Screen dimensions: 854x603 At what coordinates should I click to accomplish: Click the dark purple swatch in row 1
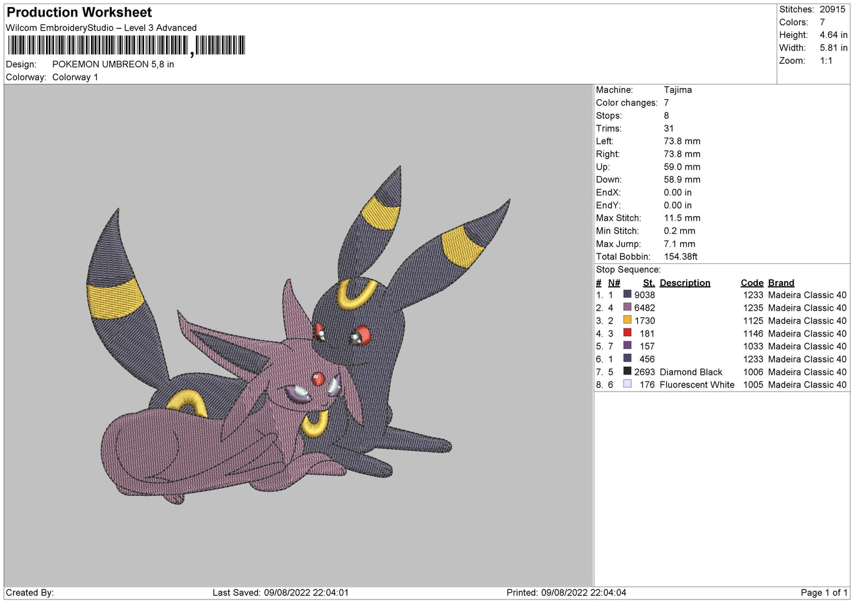tap(627, 294)
